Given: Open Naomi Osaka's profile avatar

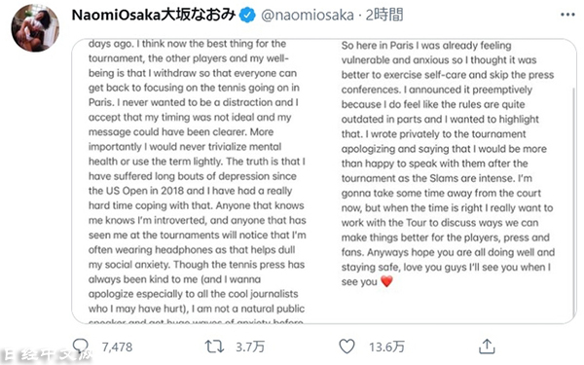Looking at the screenshot, I should tap(35, 28).
